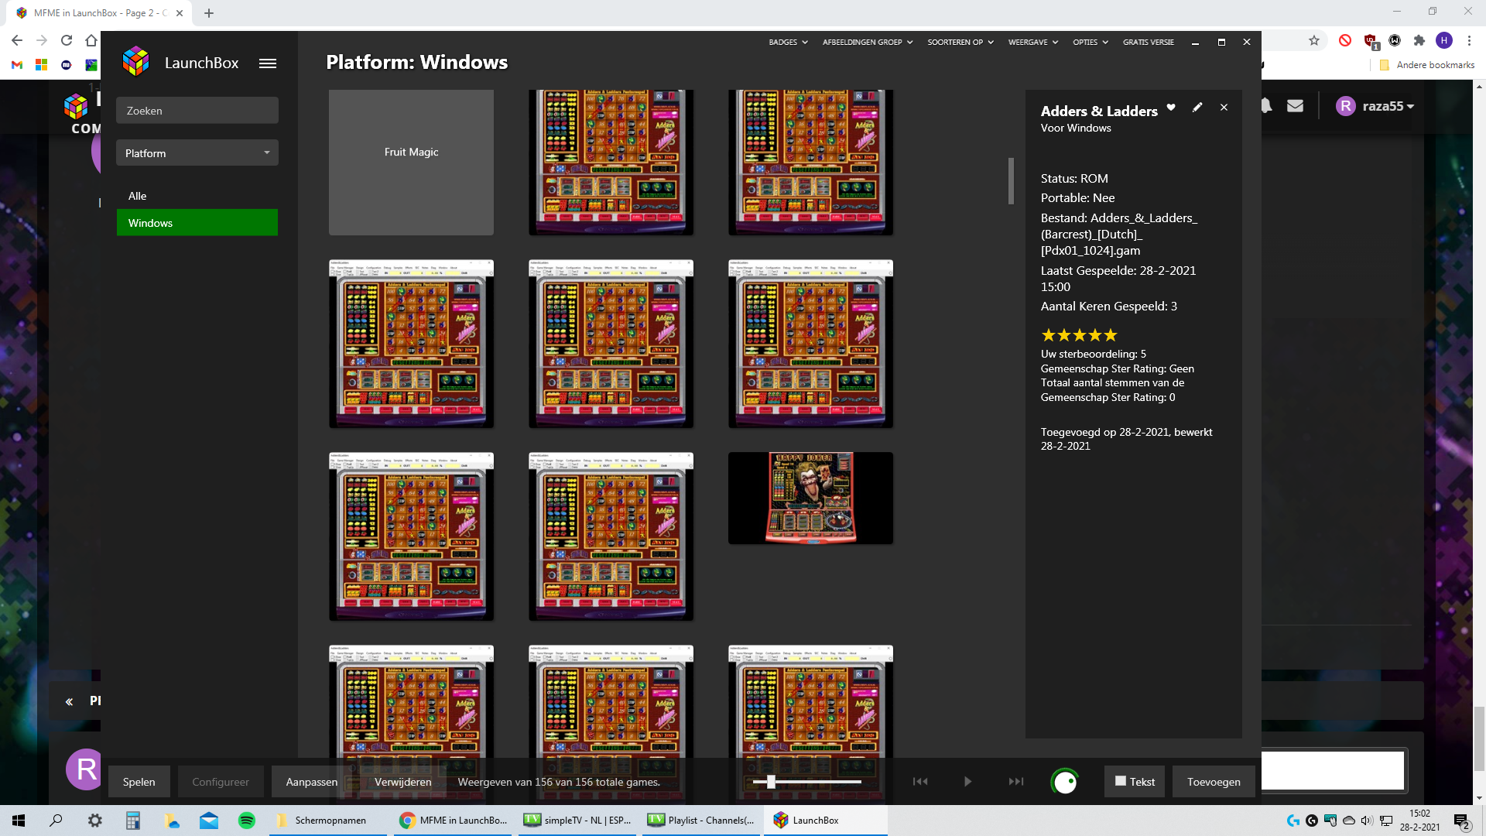Open Calculator from the taskbar
This screenshot has width=1486, height=836.
point(133,821)
